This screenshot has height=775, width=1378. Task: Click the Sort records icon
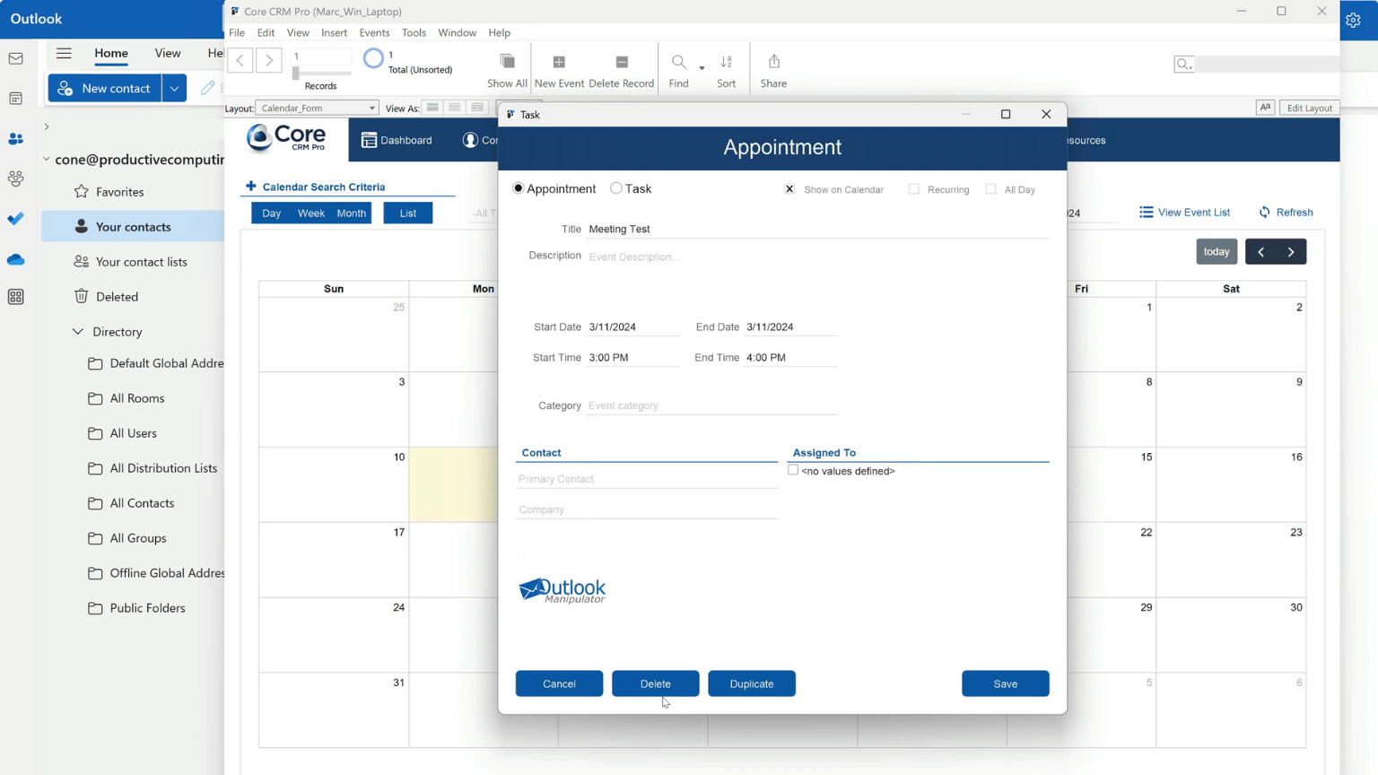726,63
